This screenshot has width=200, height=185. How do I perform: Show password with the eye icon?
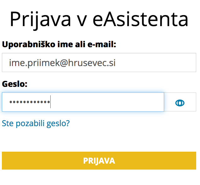pyautogui.click(x=180, y=103)
